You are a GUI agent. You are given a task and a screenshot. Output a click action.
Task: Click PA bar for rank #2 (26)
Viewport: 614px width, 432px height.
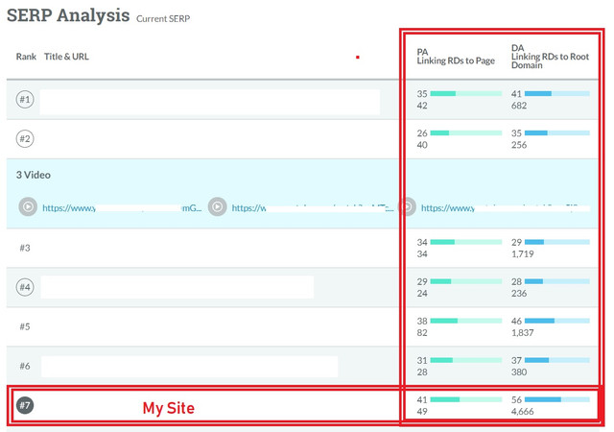tap(466, 132)
